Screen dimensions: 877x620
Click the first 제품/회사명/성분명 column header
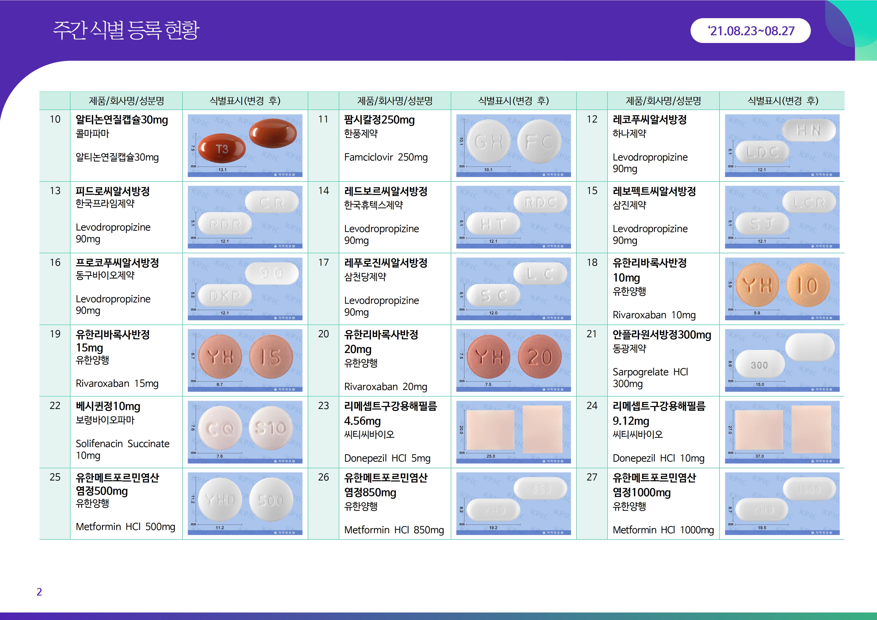tap(126, 101)
